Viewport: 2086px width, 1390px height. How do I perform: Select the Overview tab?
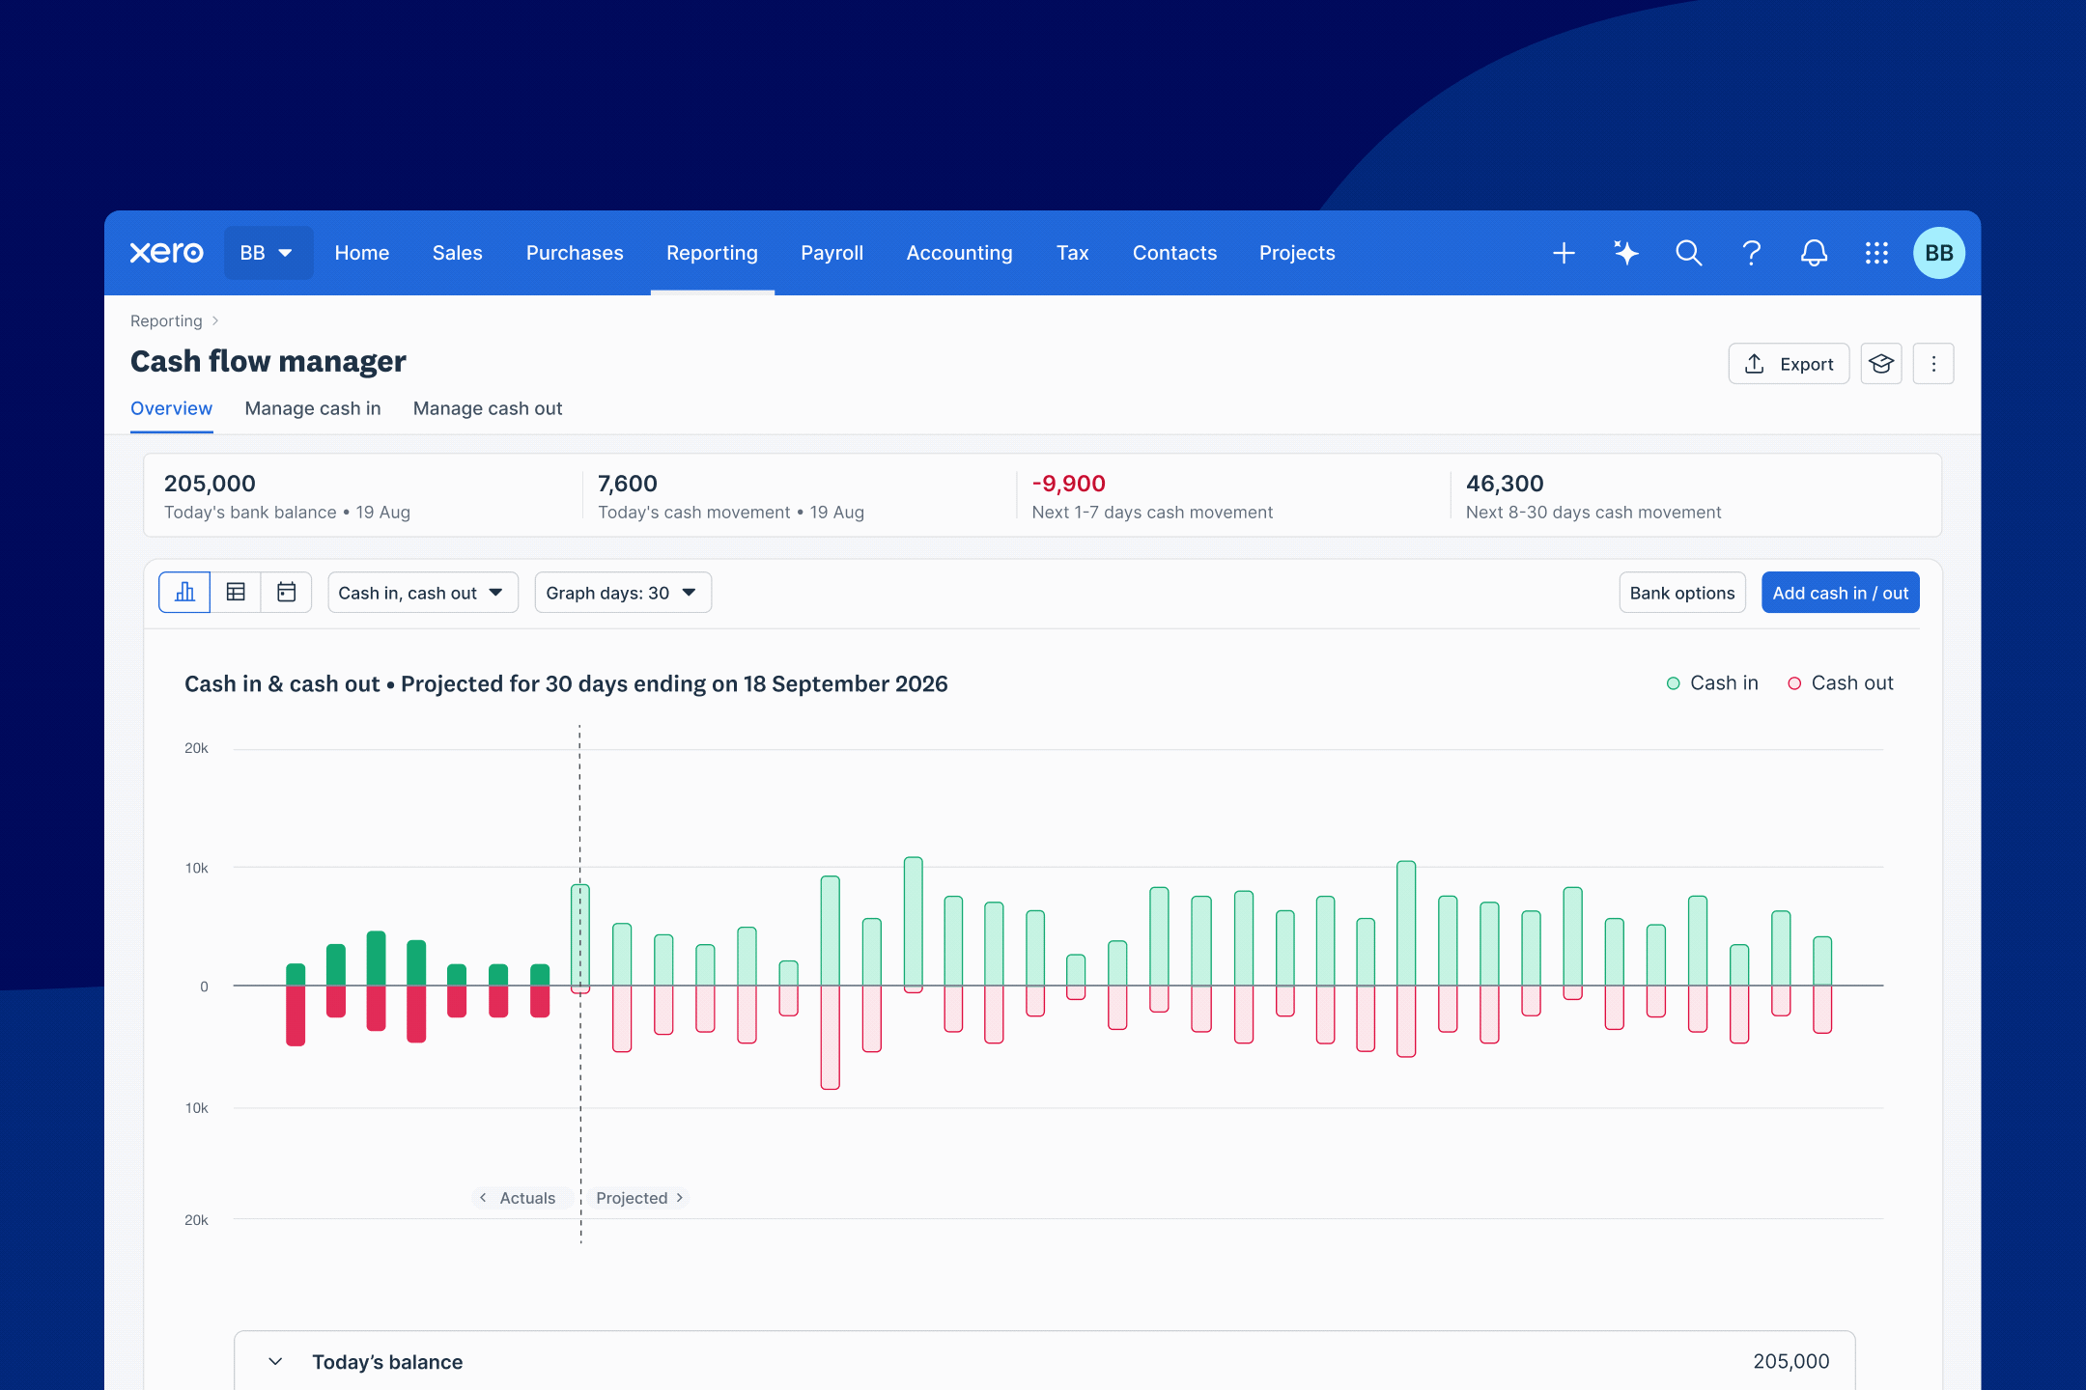(x=171, y=408)
